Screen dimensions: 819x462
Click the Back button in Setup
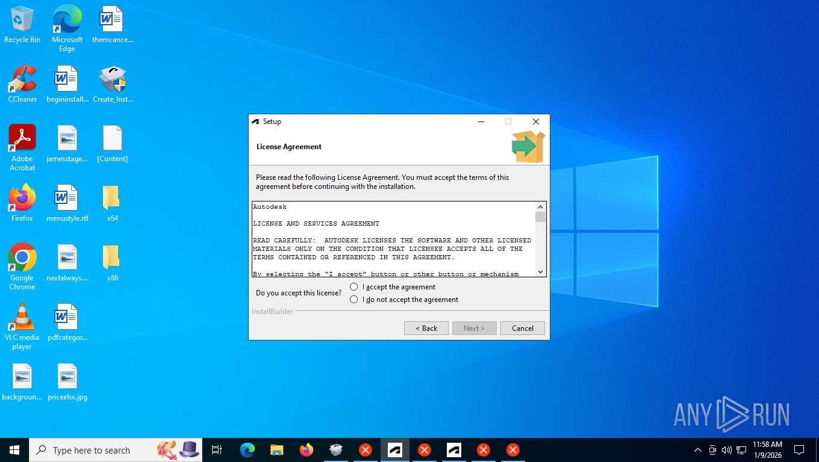coord(426,328)
